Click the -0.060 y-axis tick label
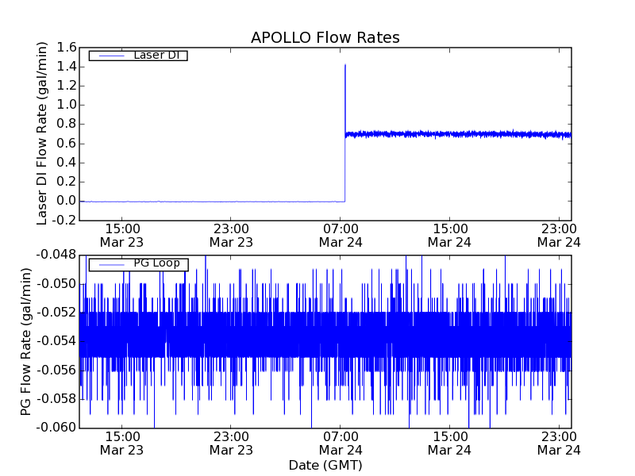Image resolution: width=635 pixels, height=476 pixels. (x=56, y=428)
